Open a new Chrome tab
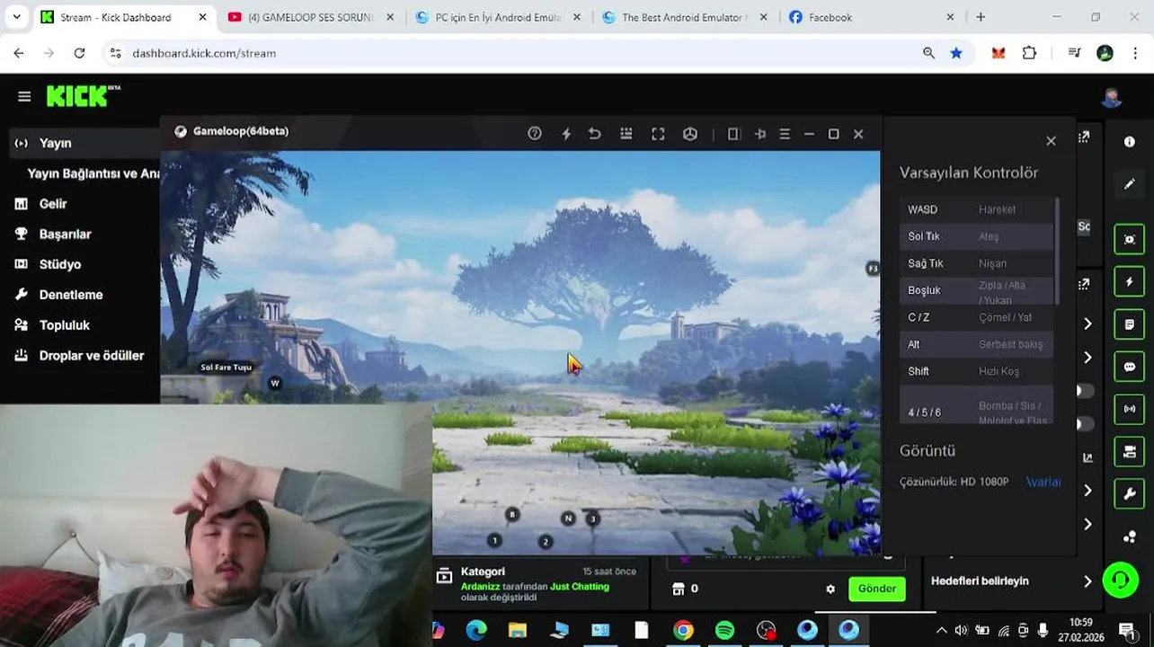1154x647 pixels. click(981, 17)
